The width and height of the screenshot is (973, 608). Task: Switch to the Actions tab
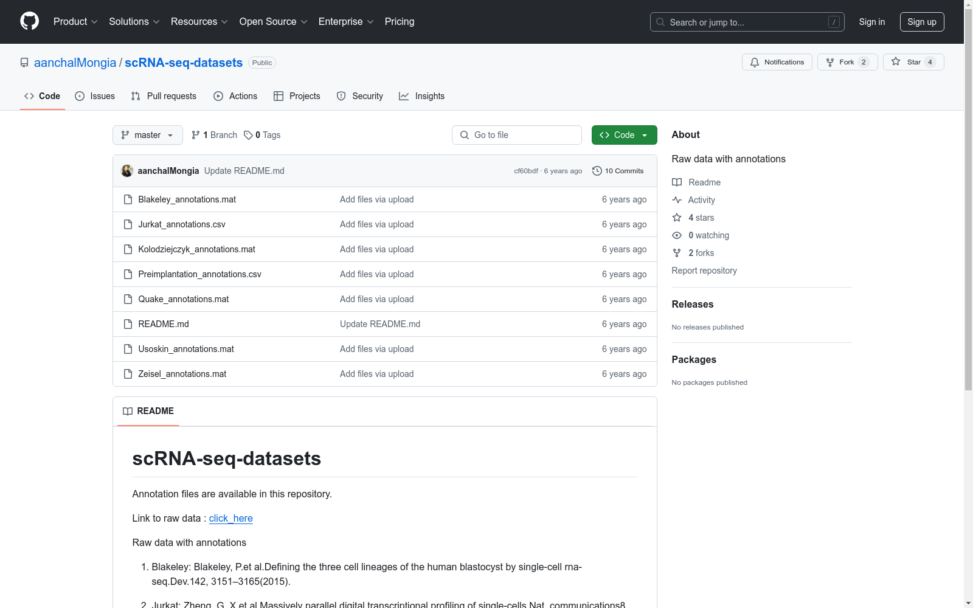[235, 96]
